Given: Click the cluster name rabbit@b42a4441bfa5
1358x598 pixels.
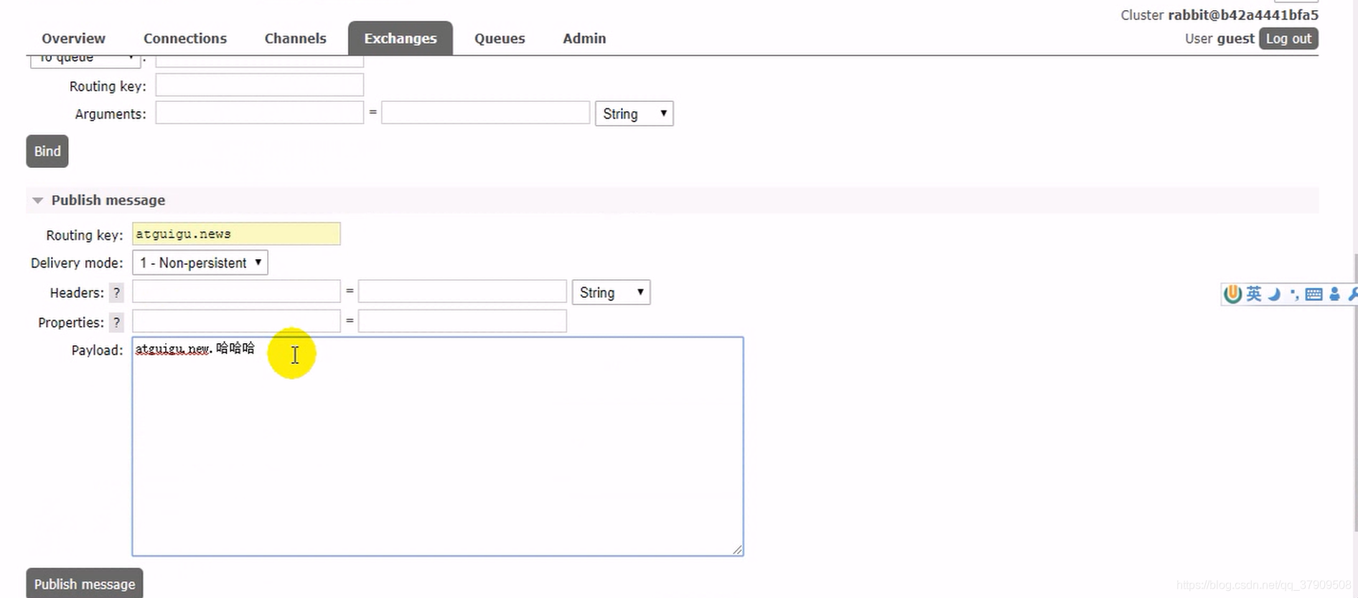Looking at the screenshot, I should coord(1242,15).
